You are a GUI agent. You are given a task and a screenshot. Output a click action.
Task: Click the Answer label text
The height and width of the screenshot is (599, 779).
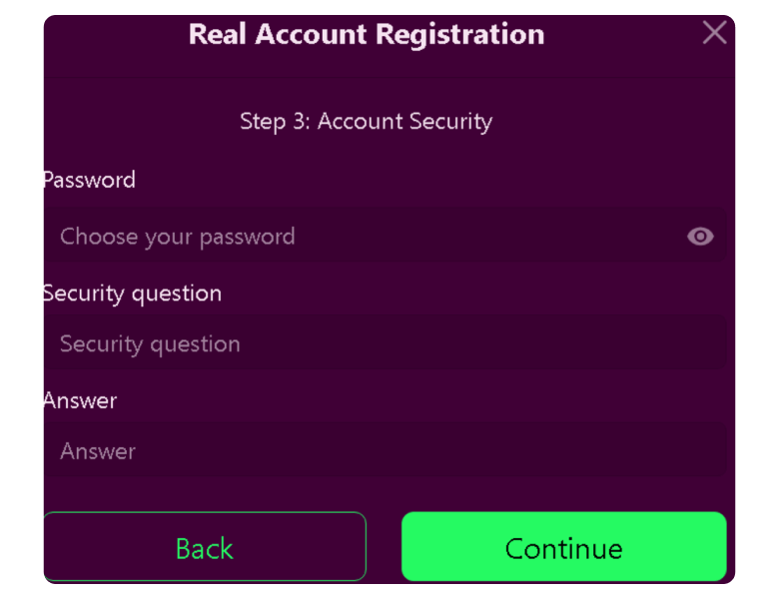click(80, 400)
